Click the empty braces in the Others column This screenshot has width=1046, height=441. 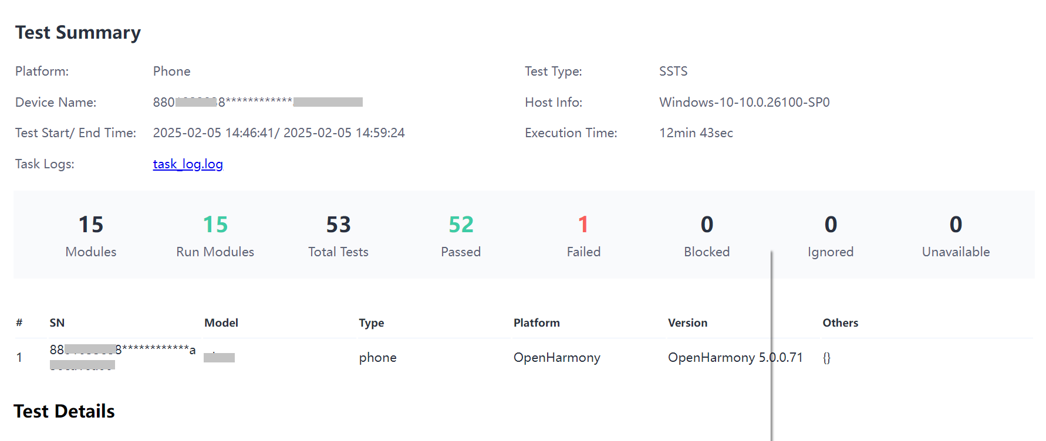tap(826, 358)
